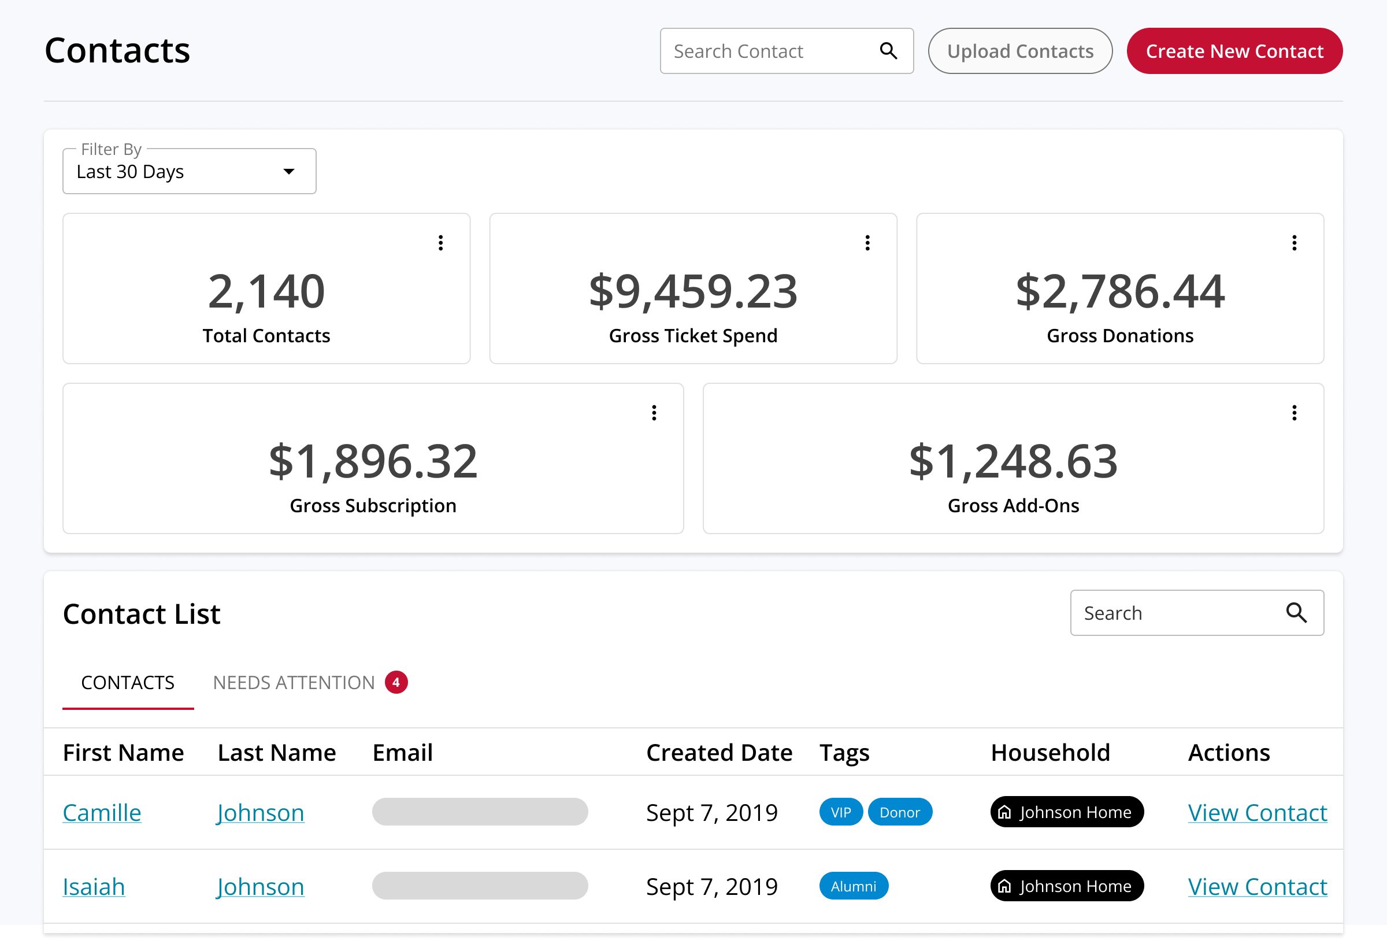
Task: Click the Last Name column header
Action: (x=277, y=753)
